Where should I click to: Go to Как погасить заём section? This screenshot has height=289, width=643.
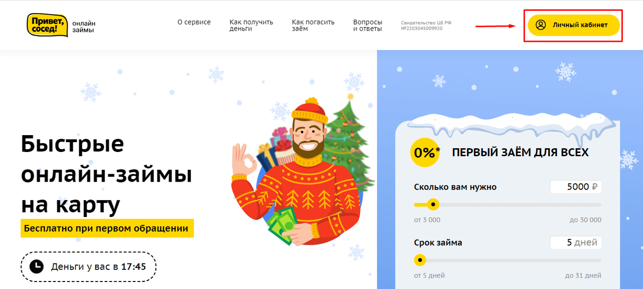point(313,25)
